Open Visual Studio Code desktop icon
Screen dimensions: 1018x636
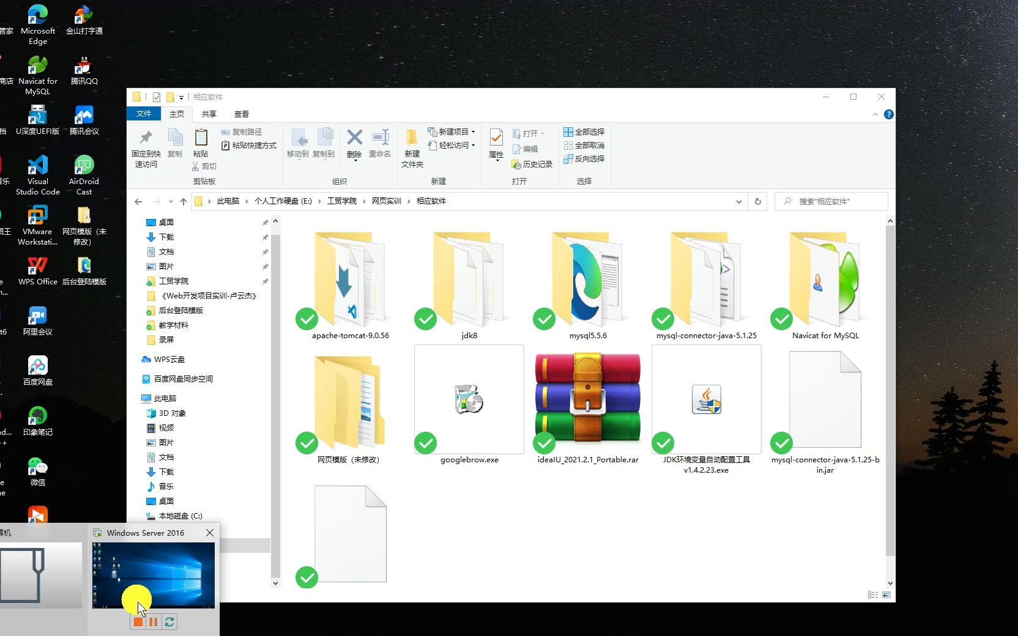38,175
